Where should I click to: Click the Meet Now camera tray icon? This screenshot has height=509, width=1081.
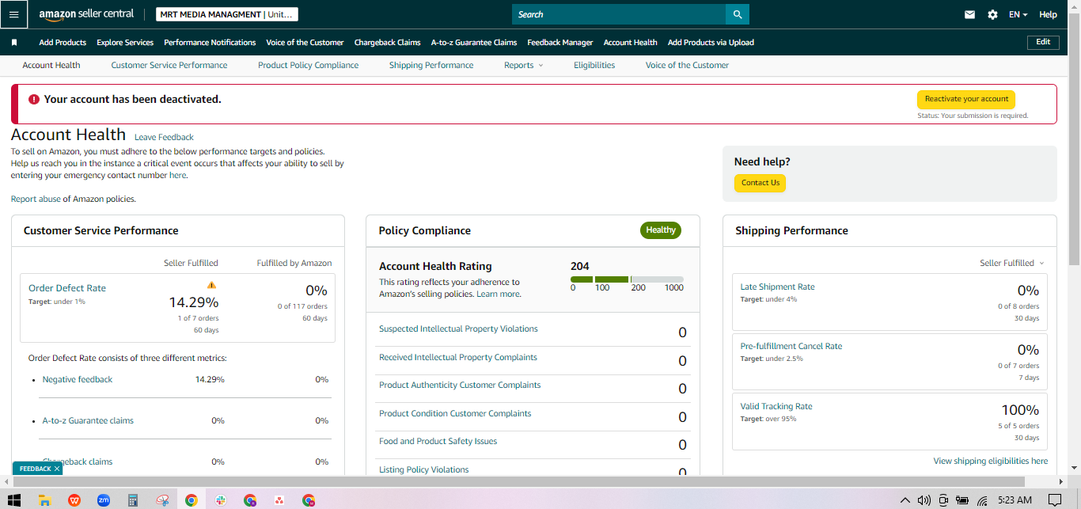pos(943,500)
